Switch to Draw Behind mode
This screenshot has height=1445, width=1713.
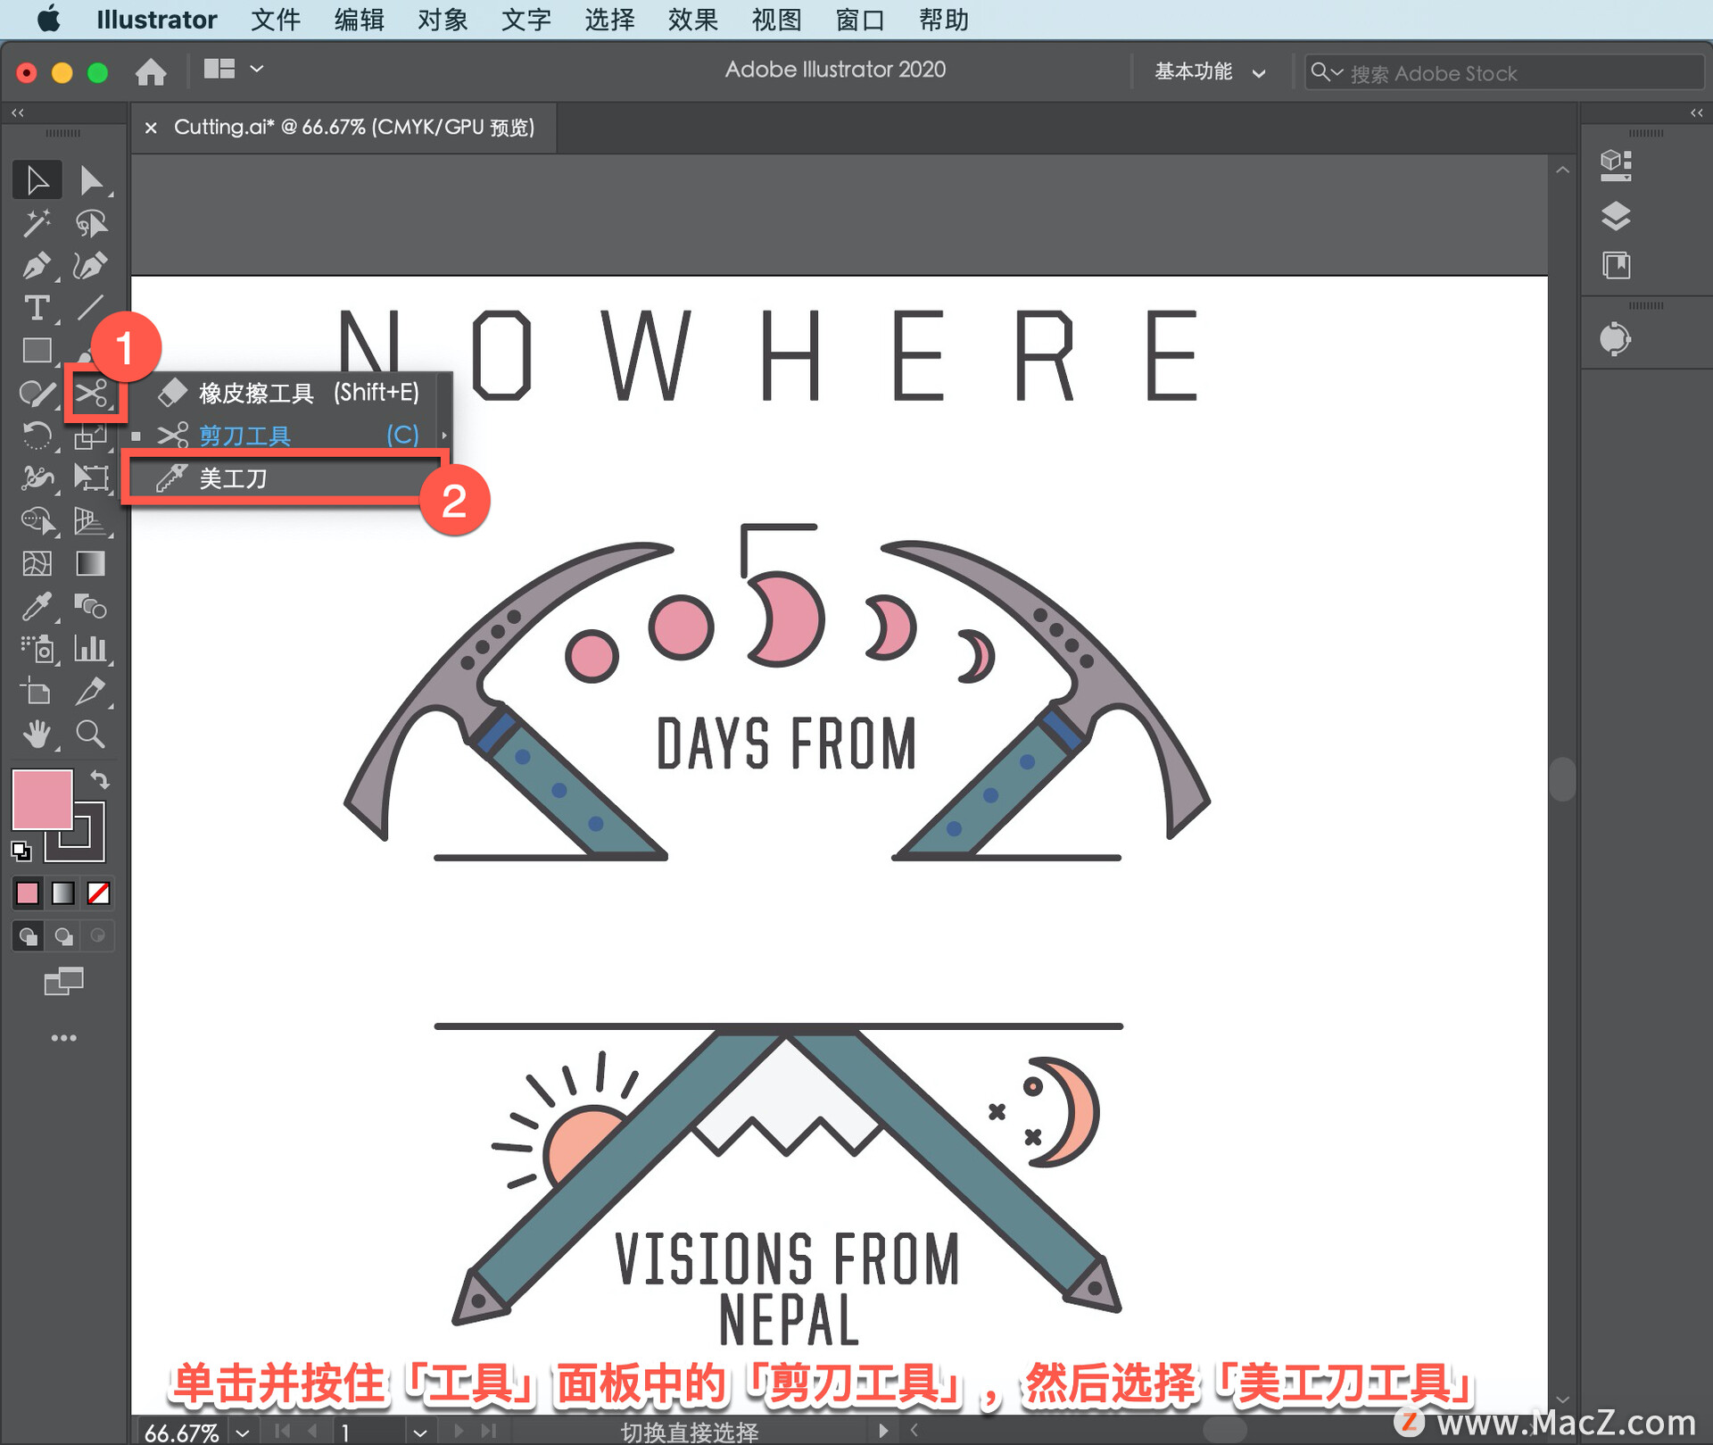coord(63,936)
